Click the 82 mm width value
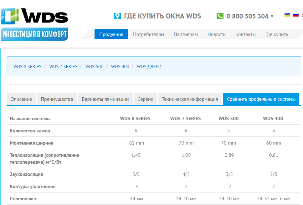The width and height of the screenshot is (303, 205). click(x=136, y=143)
